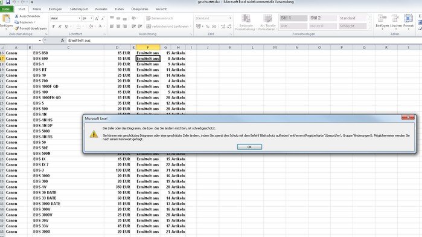Click the AutoSum sigma icon
Viewport: 422px width, 237px height.
pyautogui.click(x=420, y=16)
